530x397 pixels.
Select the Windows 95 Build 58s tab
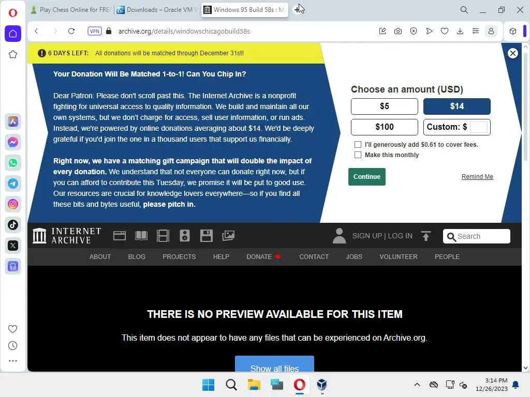coord(245,10)
